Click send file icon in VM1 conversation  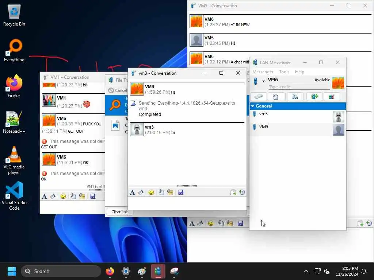(x=73, y=197)
